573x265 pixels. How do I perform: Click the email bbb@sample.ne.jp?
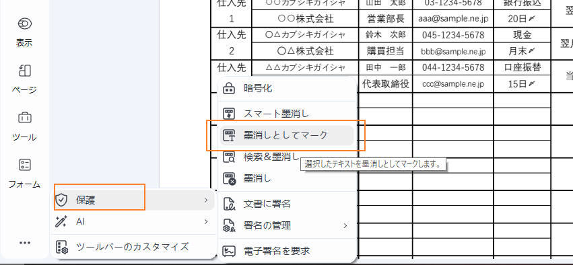[x=454, y=52]
